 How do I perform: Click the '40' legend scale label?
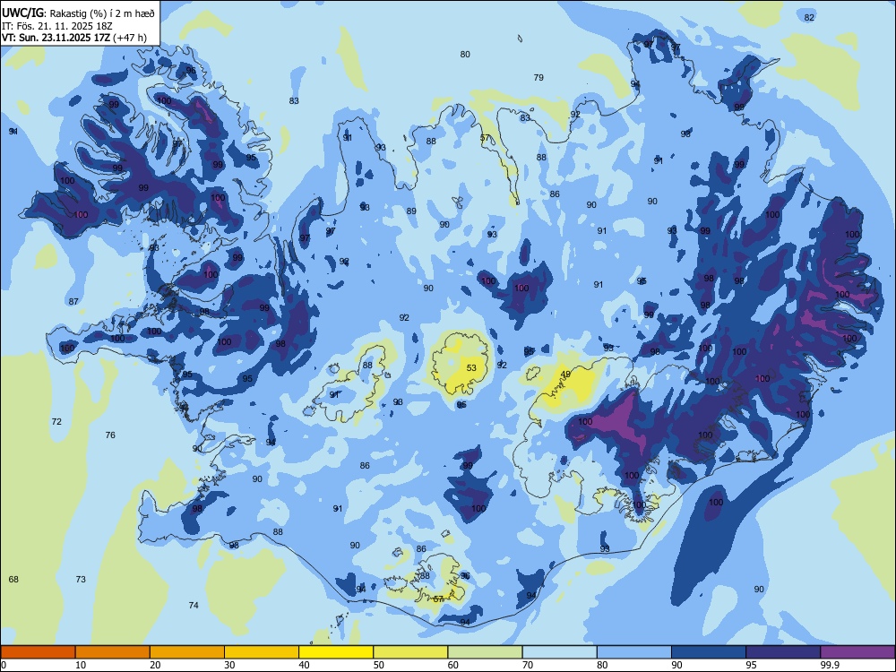coord(305,665)
